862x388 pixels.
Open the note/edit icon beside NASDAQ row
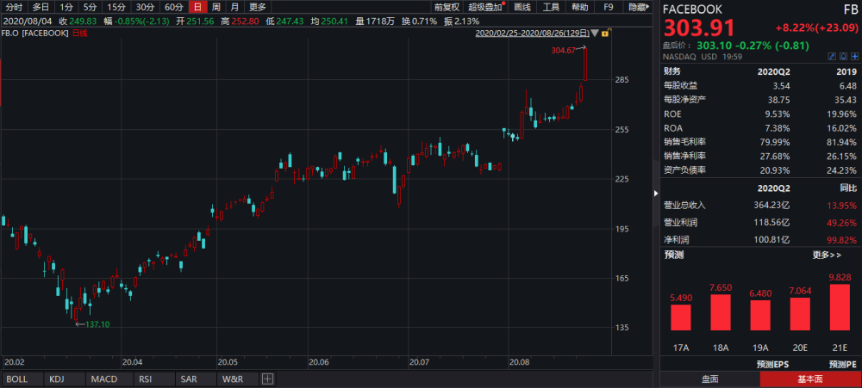coord(832,56)
